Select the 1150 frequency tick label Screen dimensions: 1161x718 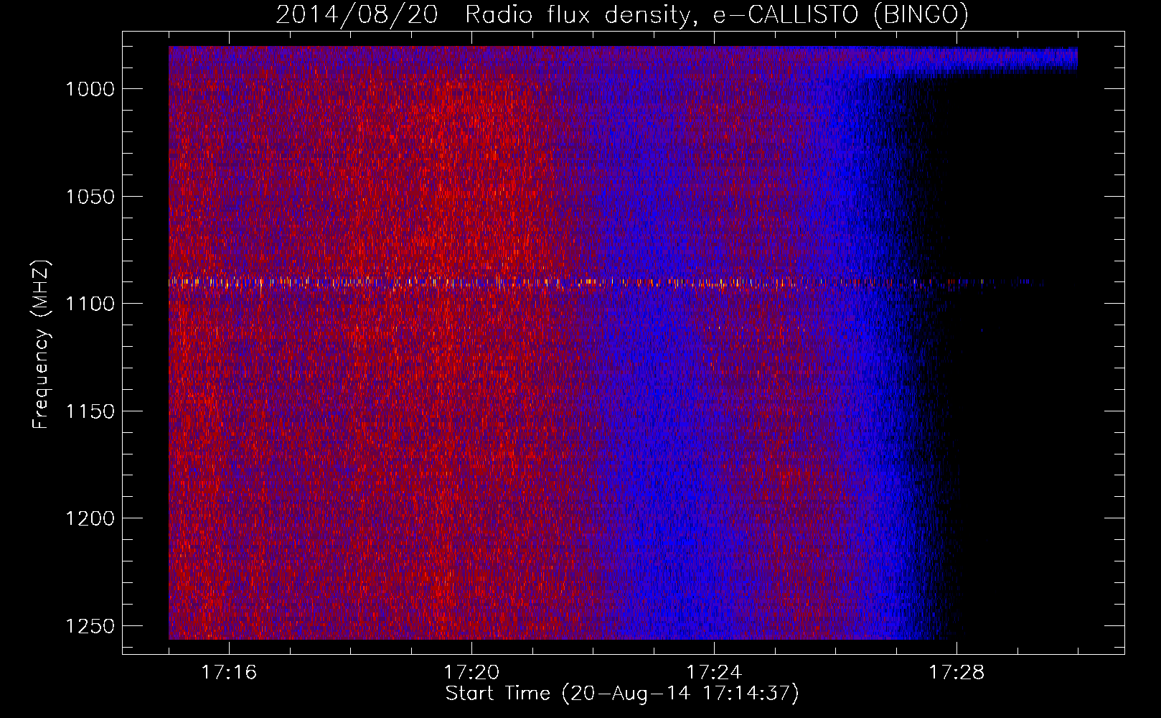click(x=90, y=411)
